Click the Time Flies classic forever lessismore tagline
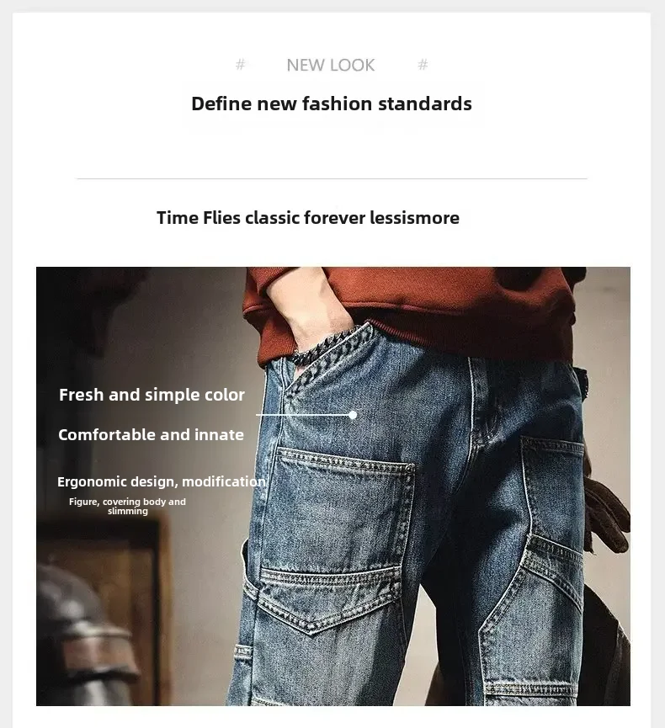 pos(308,218)
